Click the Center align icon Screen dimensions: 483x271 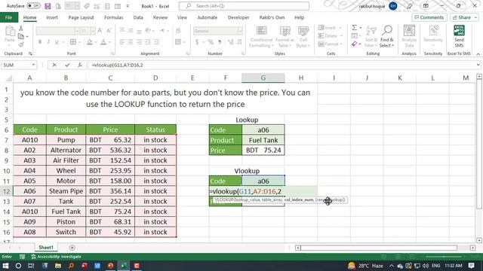(x=131, y=42)
